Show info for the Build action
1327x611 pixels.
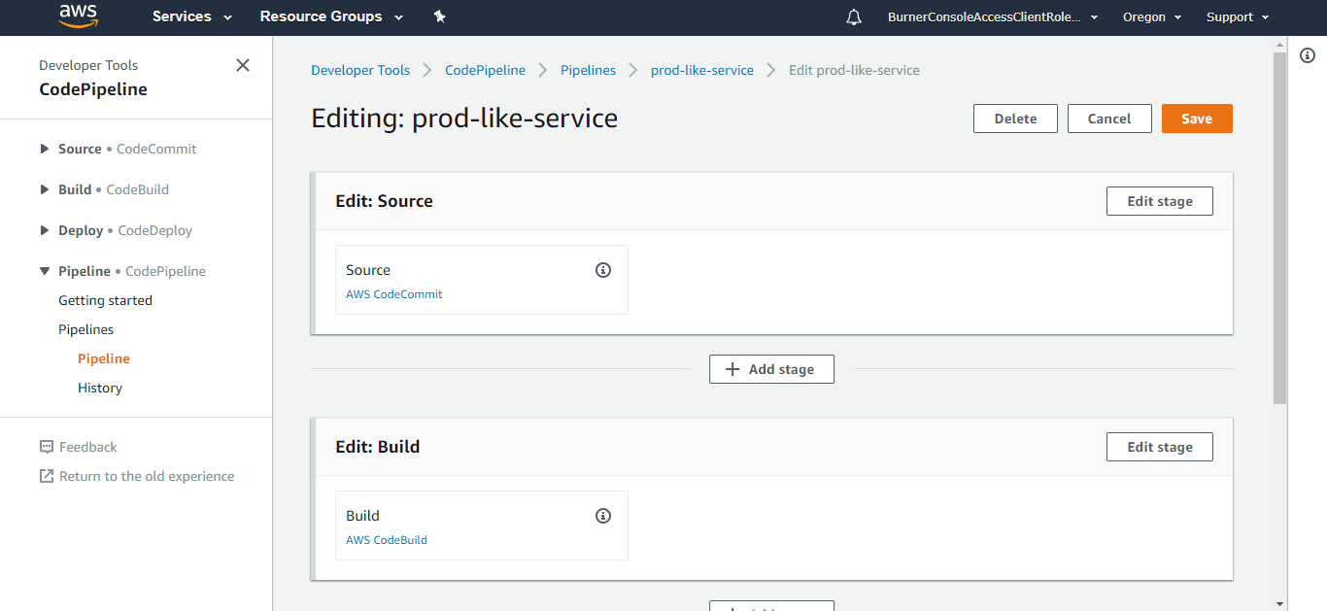tap(603, 516)
